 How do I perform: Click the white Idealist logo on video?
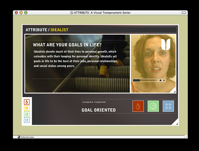pos(166,44)
